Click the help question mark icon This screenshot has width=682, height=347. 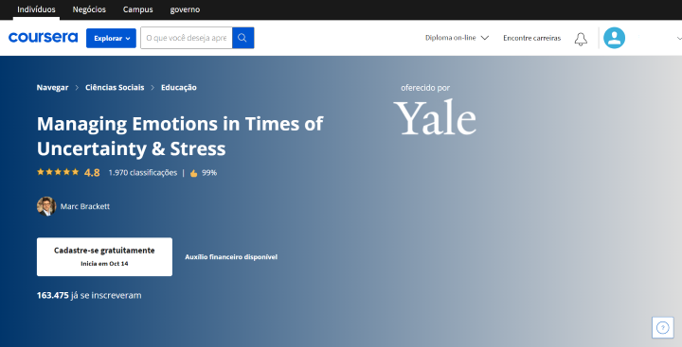point(662,327)
